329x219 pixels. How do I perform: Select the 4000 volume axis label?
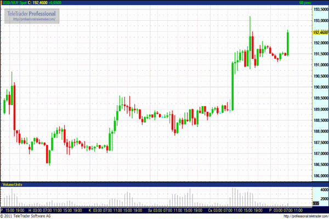pos(325,190)
